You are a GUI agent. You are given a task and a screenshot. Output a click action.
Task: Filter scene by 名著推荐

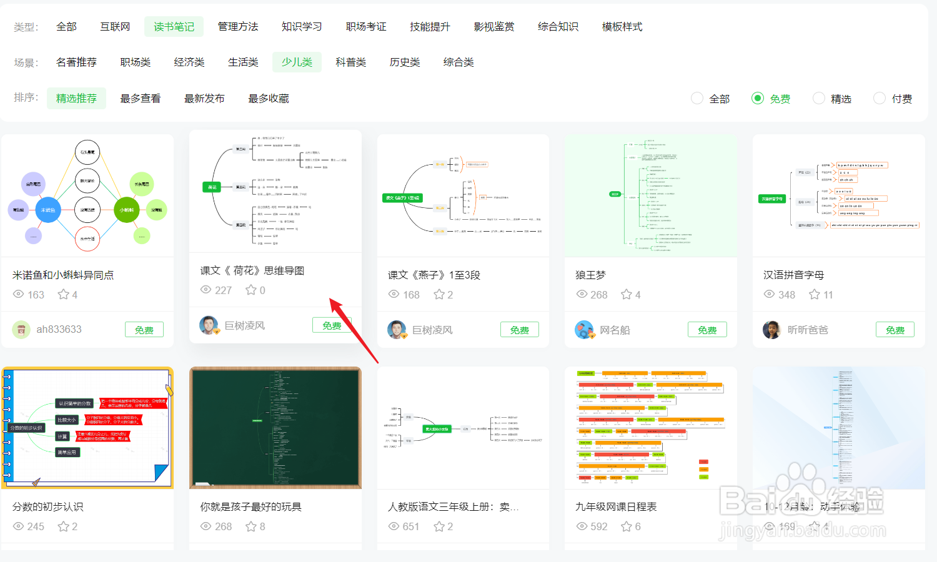tap(76, 62)
